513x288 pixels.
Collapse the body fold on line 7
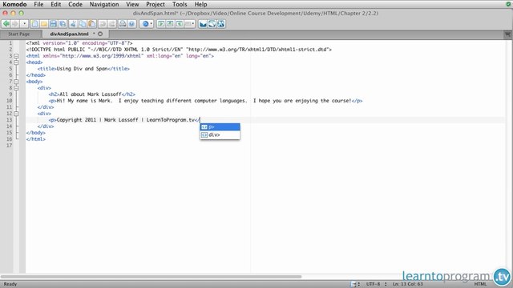coord(16,82)
